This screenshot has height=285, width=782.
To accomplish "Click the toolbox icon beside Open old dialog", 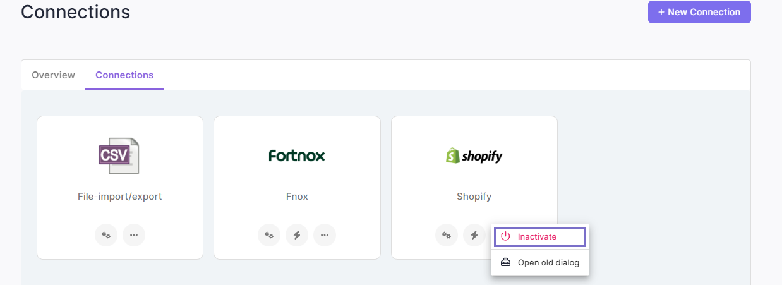I will (x=505, y=262).
